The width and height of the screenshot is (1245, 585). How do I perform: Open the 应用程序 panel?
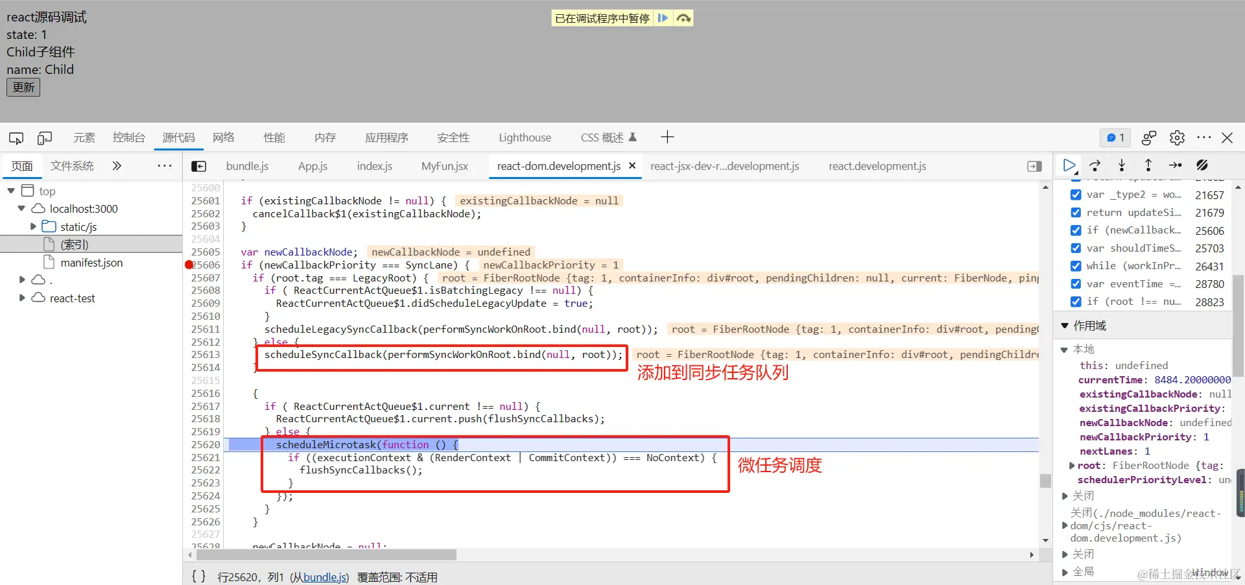coord(386,137)
